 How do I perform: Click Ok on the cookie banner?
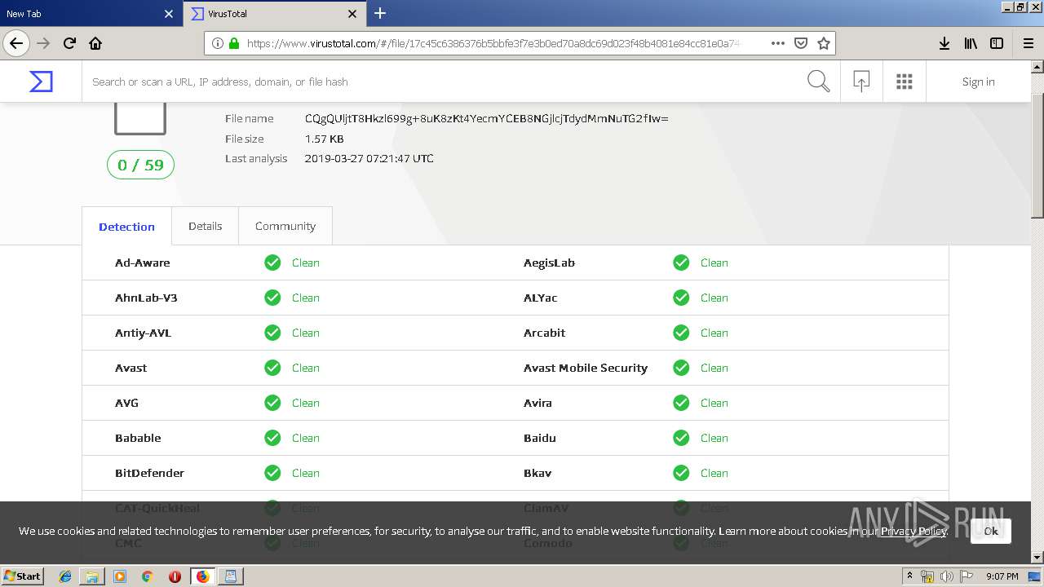click(990, 531)
